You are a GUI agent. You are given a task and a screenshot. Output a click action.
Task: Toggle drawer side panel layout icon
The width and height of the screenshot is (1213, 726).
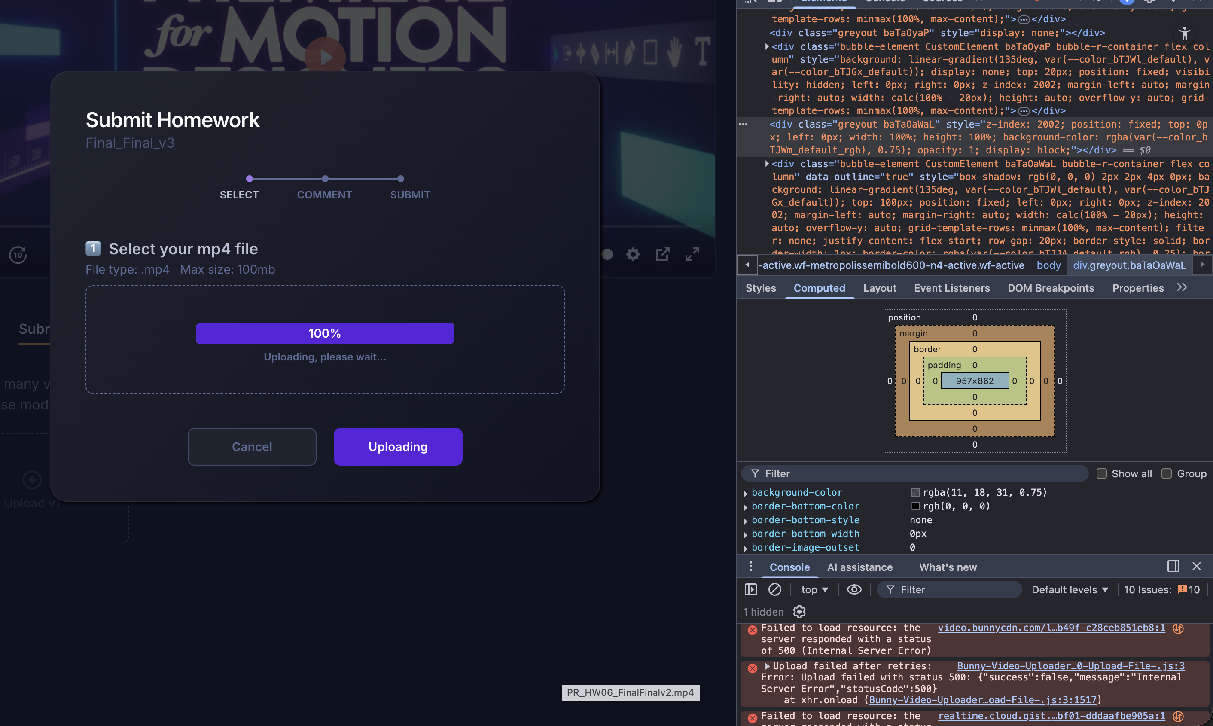pyautogui.click(x=1173, y=567)
